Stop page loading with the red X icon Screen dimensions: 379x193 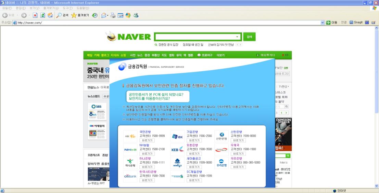coord(35,15)
